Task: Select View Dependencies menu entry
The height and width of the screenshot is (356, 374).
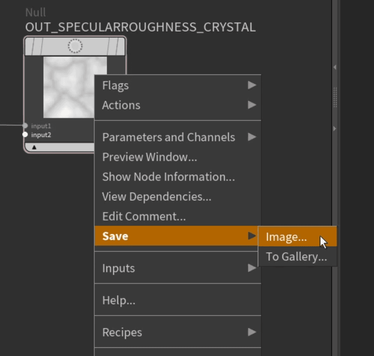Action: 157,196
